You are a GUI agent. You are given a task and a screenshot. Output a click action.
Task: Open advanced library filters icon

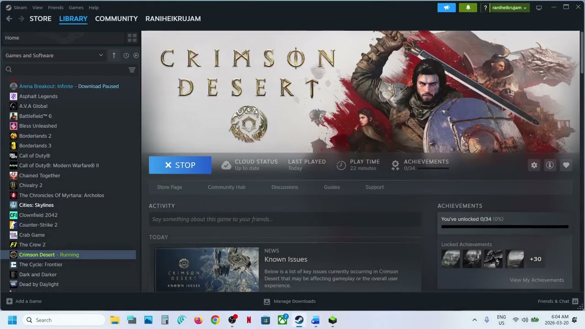(132, 70)
